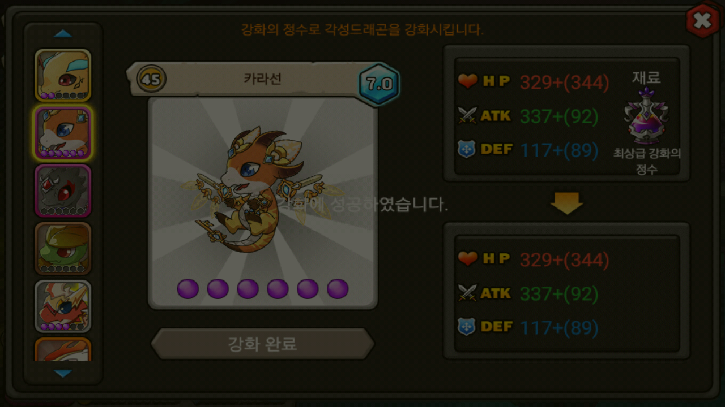Click the DEF shield icon in lower stats
This screenshot has height=407, width=725.
466,327
